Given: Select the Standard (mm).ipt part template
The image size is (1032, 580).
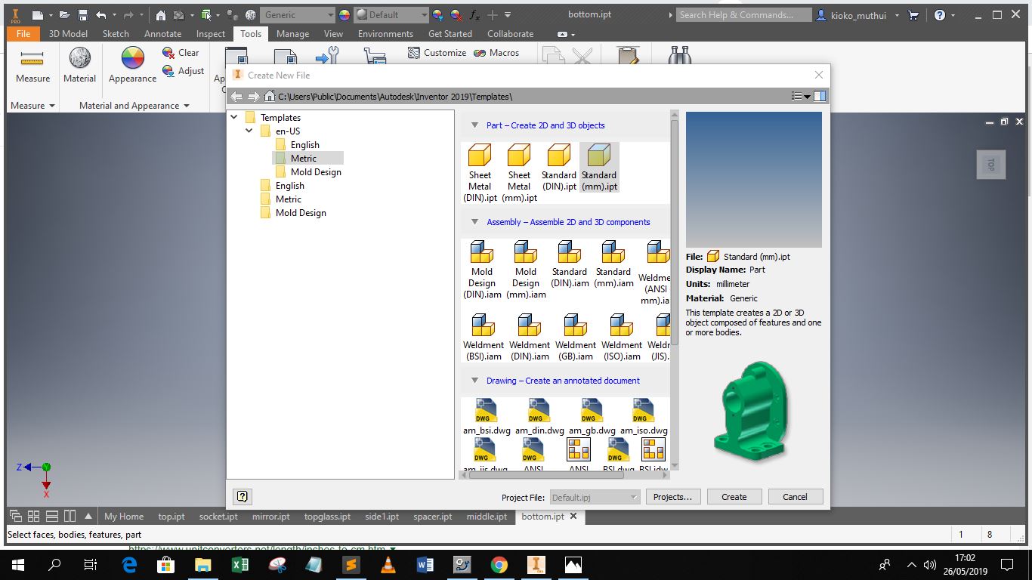Looking at the screenshot, I should [x=599, y=168].
